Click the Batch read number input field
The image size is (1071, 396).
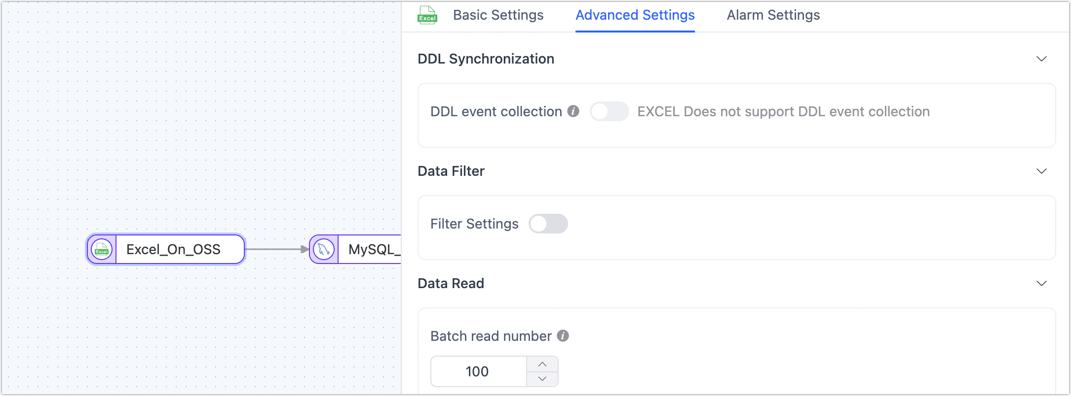(477, 371)
